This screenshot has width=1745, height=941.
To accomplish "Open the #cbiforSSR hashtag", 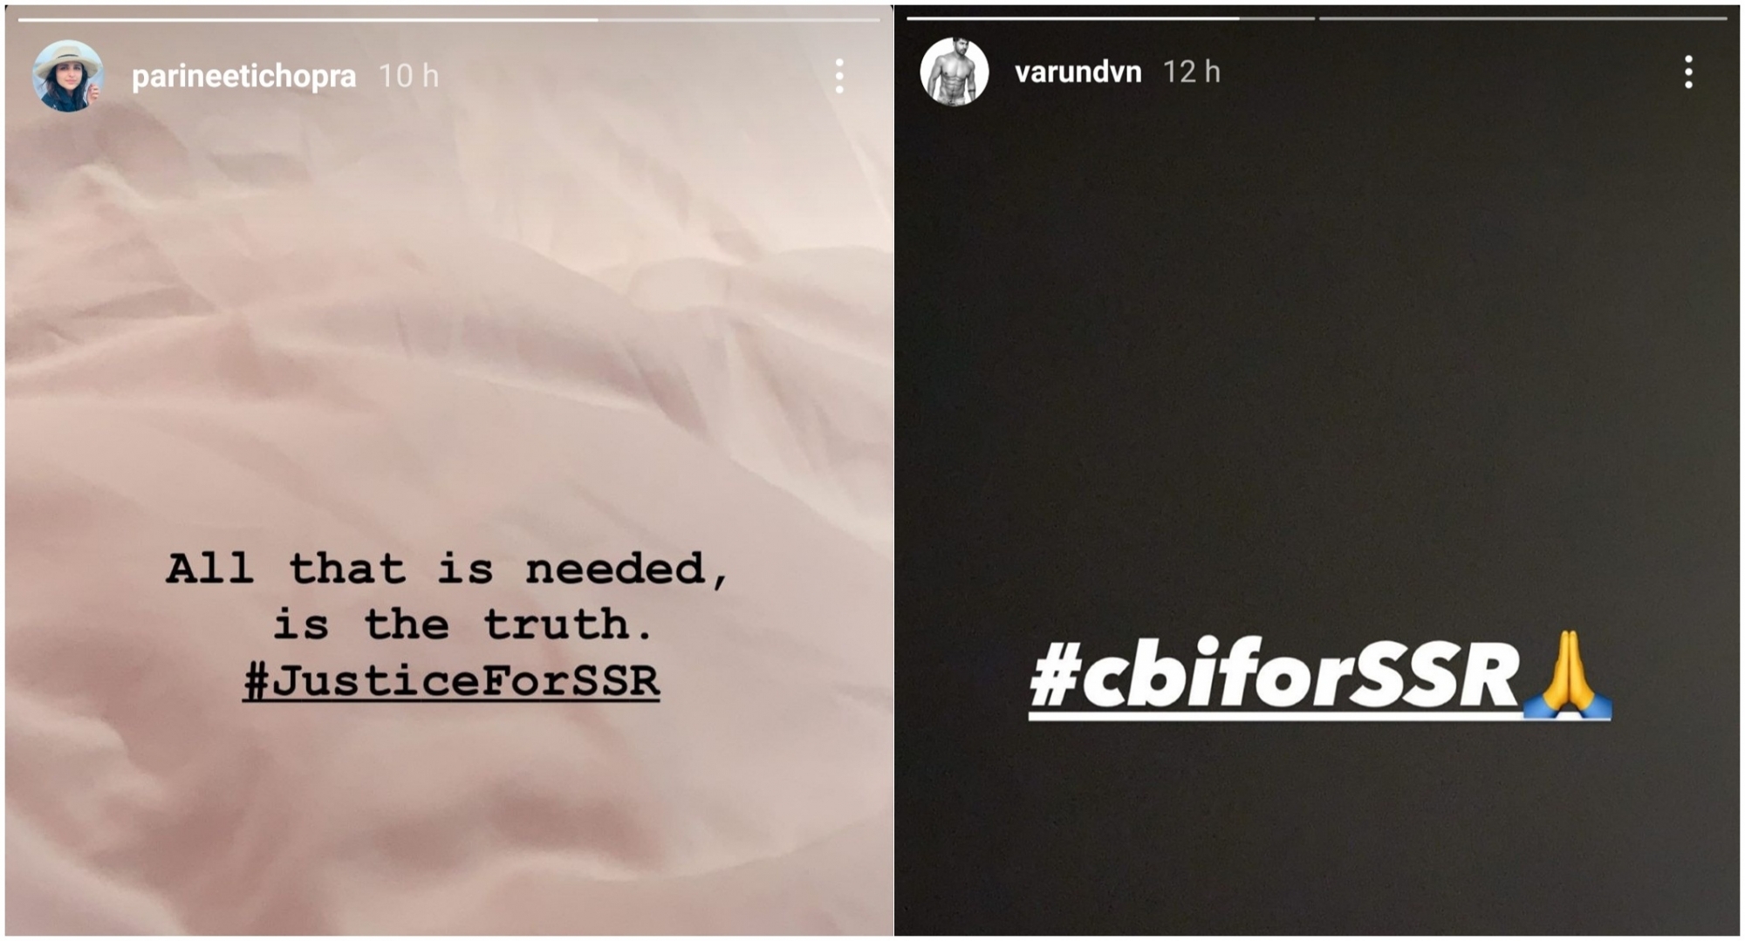I will pos(1275,673).
